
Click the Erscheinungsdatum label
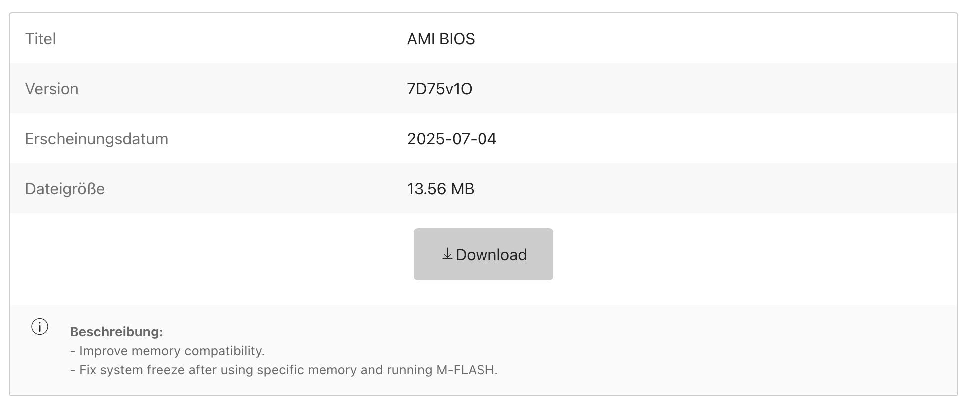[x=96, y=139]
